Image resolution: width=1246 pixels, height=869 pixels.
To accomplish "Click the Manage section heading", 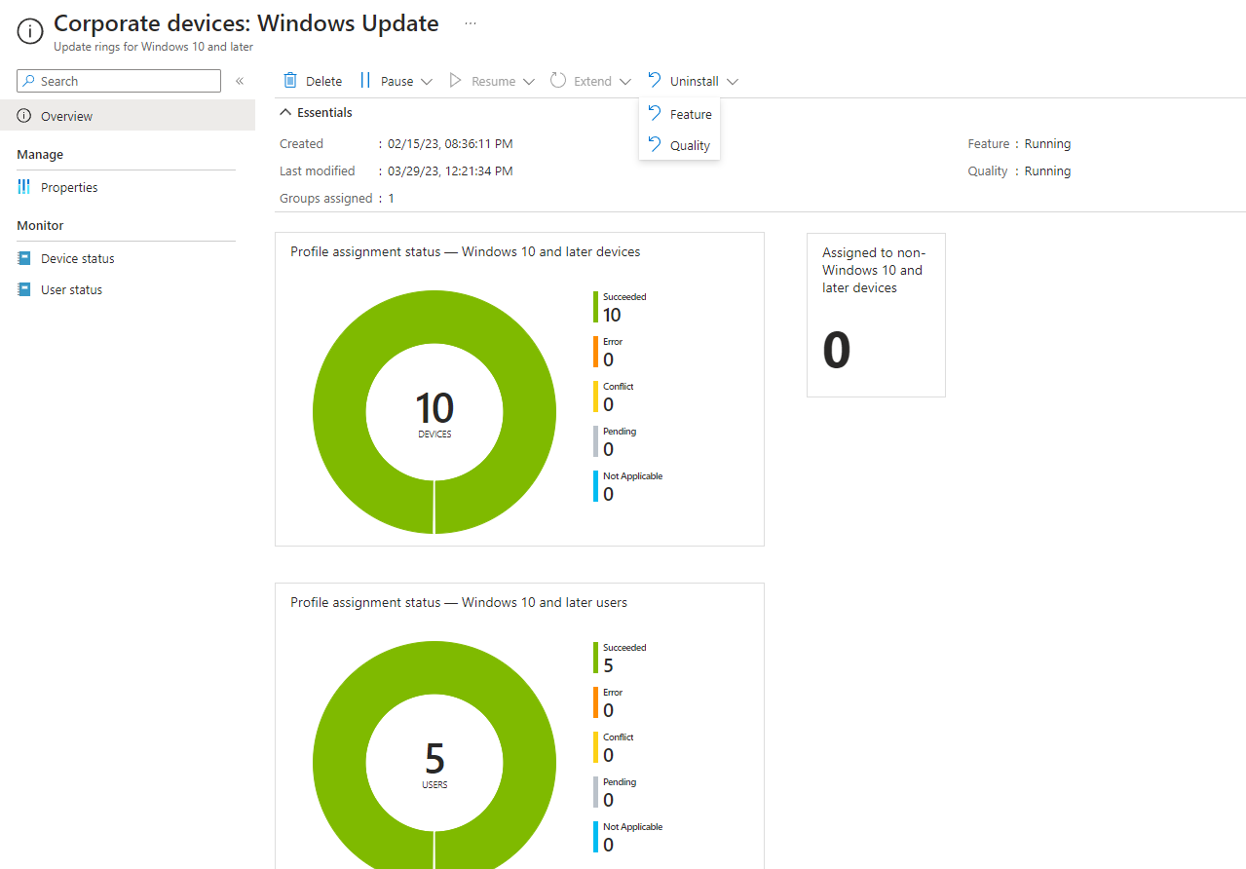I will (40, 154).
